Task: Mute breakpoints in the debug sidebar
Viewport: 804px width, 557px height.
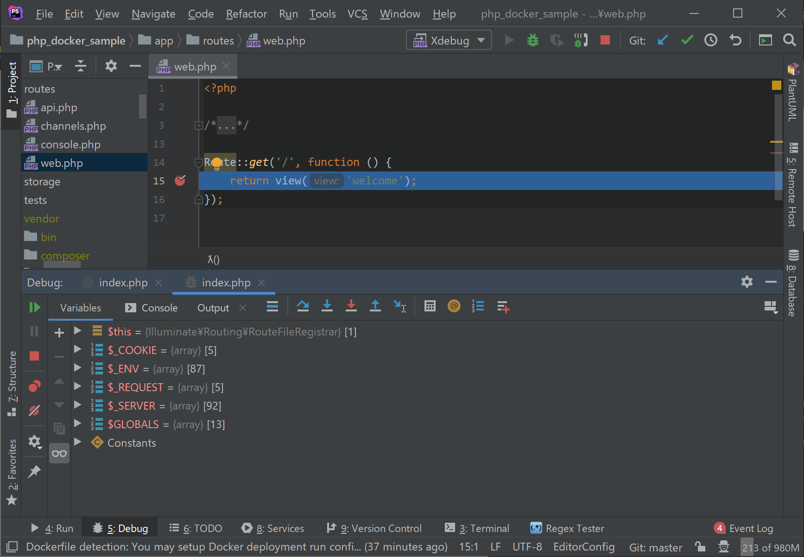Action: (34, 411)
